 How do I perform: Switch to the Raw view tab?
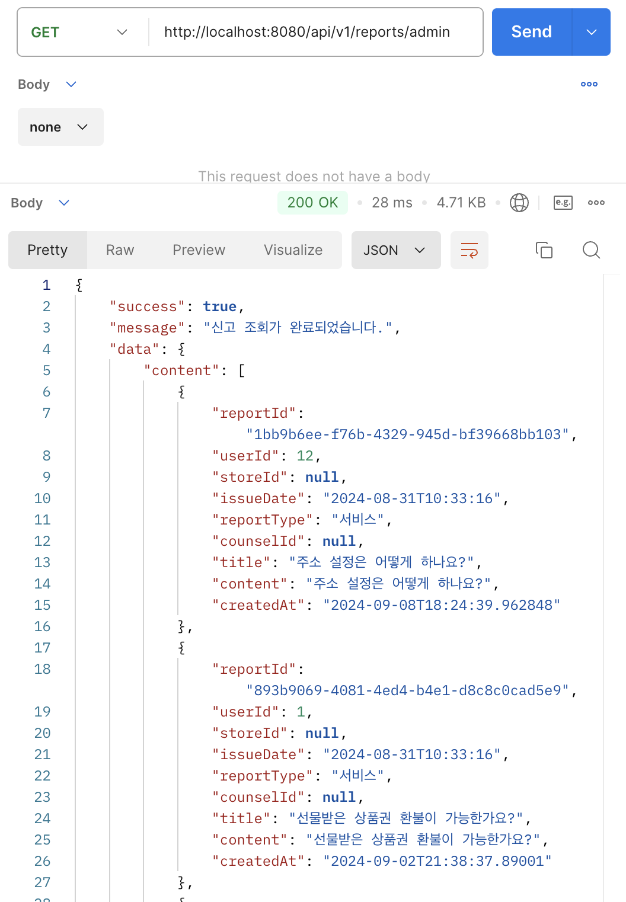click(x=120, y=250)
